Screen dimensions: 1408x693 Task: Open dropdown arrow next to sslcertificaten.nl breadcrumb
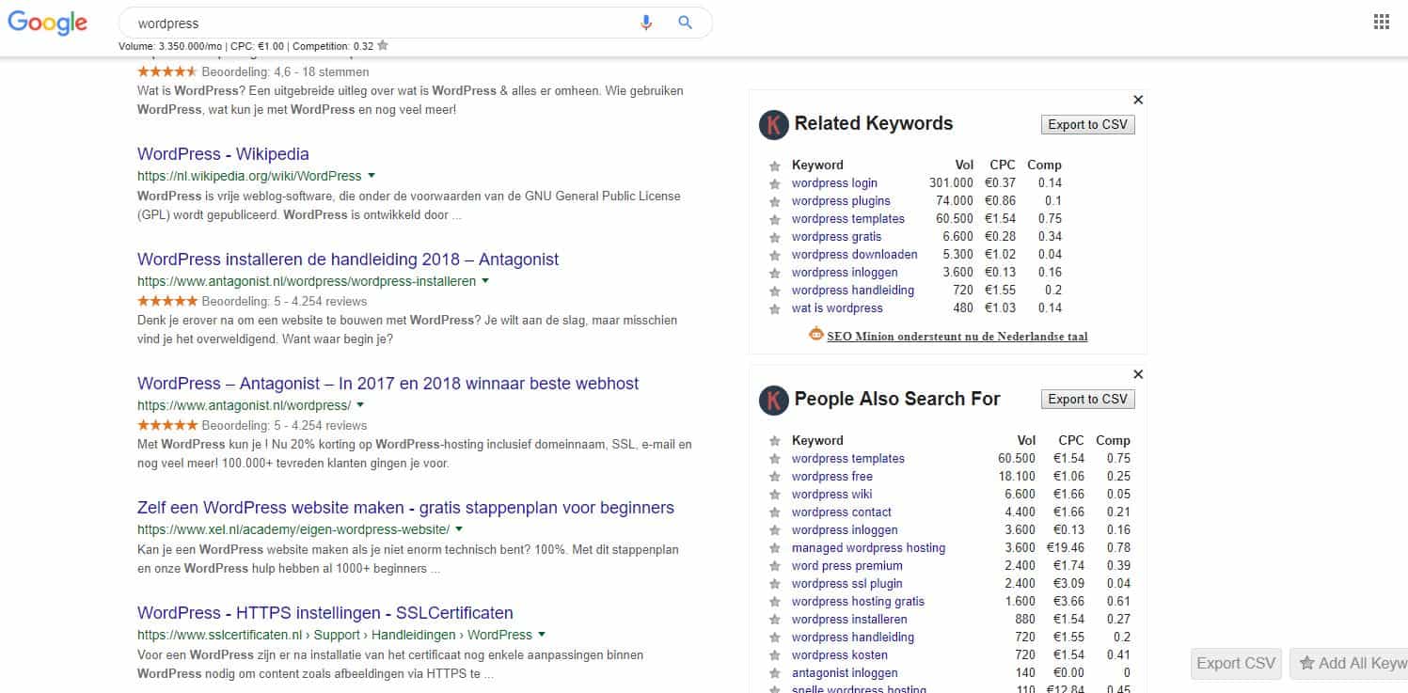point(542,635)
